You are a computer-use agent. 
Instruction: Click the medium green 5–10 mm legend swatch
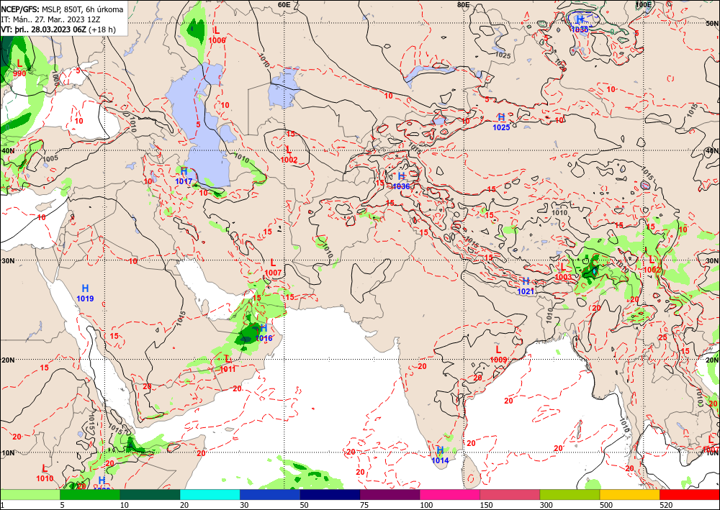pyautogui.click(x=90, y=495)
